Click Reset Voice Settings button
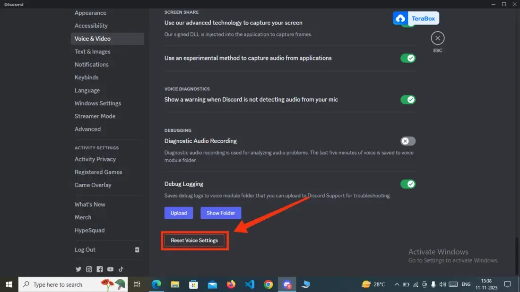520x292 pixels. (194, 240)
